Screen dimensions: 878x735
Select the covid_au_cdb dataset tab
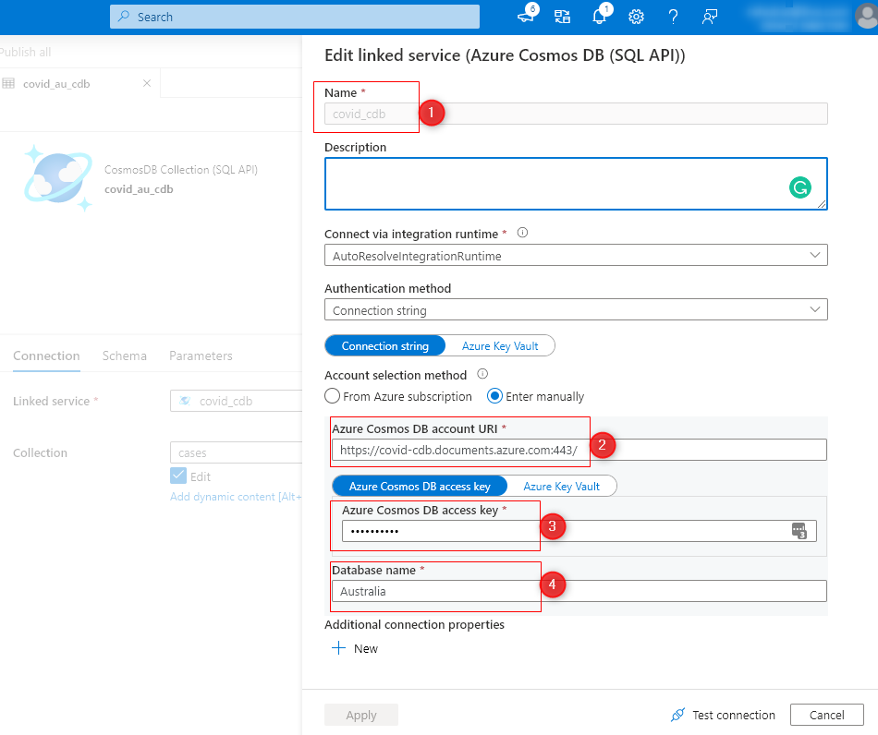pyautogui.click(x=79, y=83)
